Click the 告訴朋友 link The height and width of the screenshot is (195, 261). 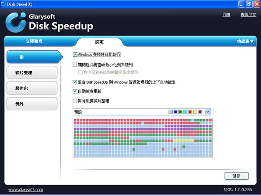tap(248, 15)
